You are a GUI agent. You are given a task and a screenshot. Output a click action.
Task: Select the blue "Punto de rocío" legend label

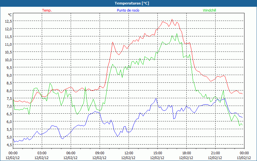coord(128,10)
